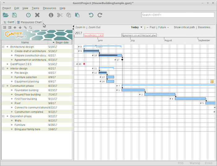The width and height of the screenshot is (217, 166).
Task: Sort by the Begin date column header
Action: pos(60,43)
